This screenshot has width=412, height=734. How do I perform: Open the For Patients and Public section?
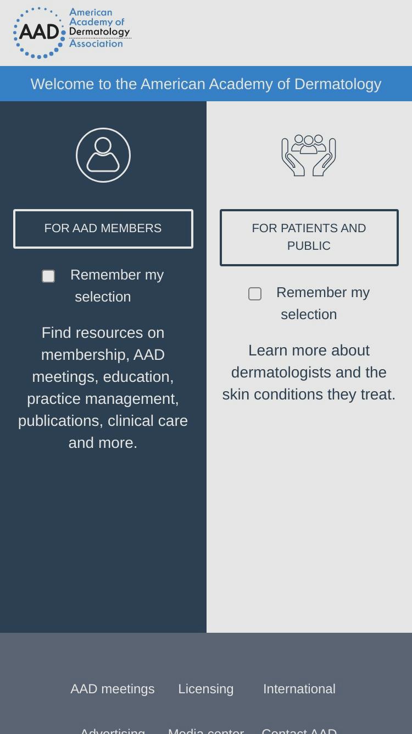[x=309, y=238]
